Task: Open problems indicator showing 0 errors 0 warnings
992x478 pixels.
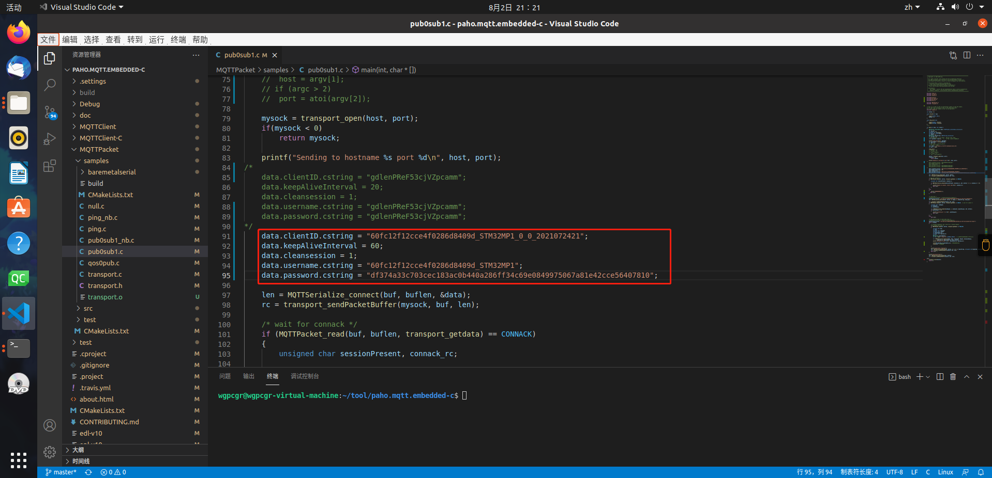Action: pyautogui.click(x=113, y=472)
